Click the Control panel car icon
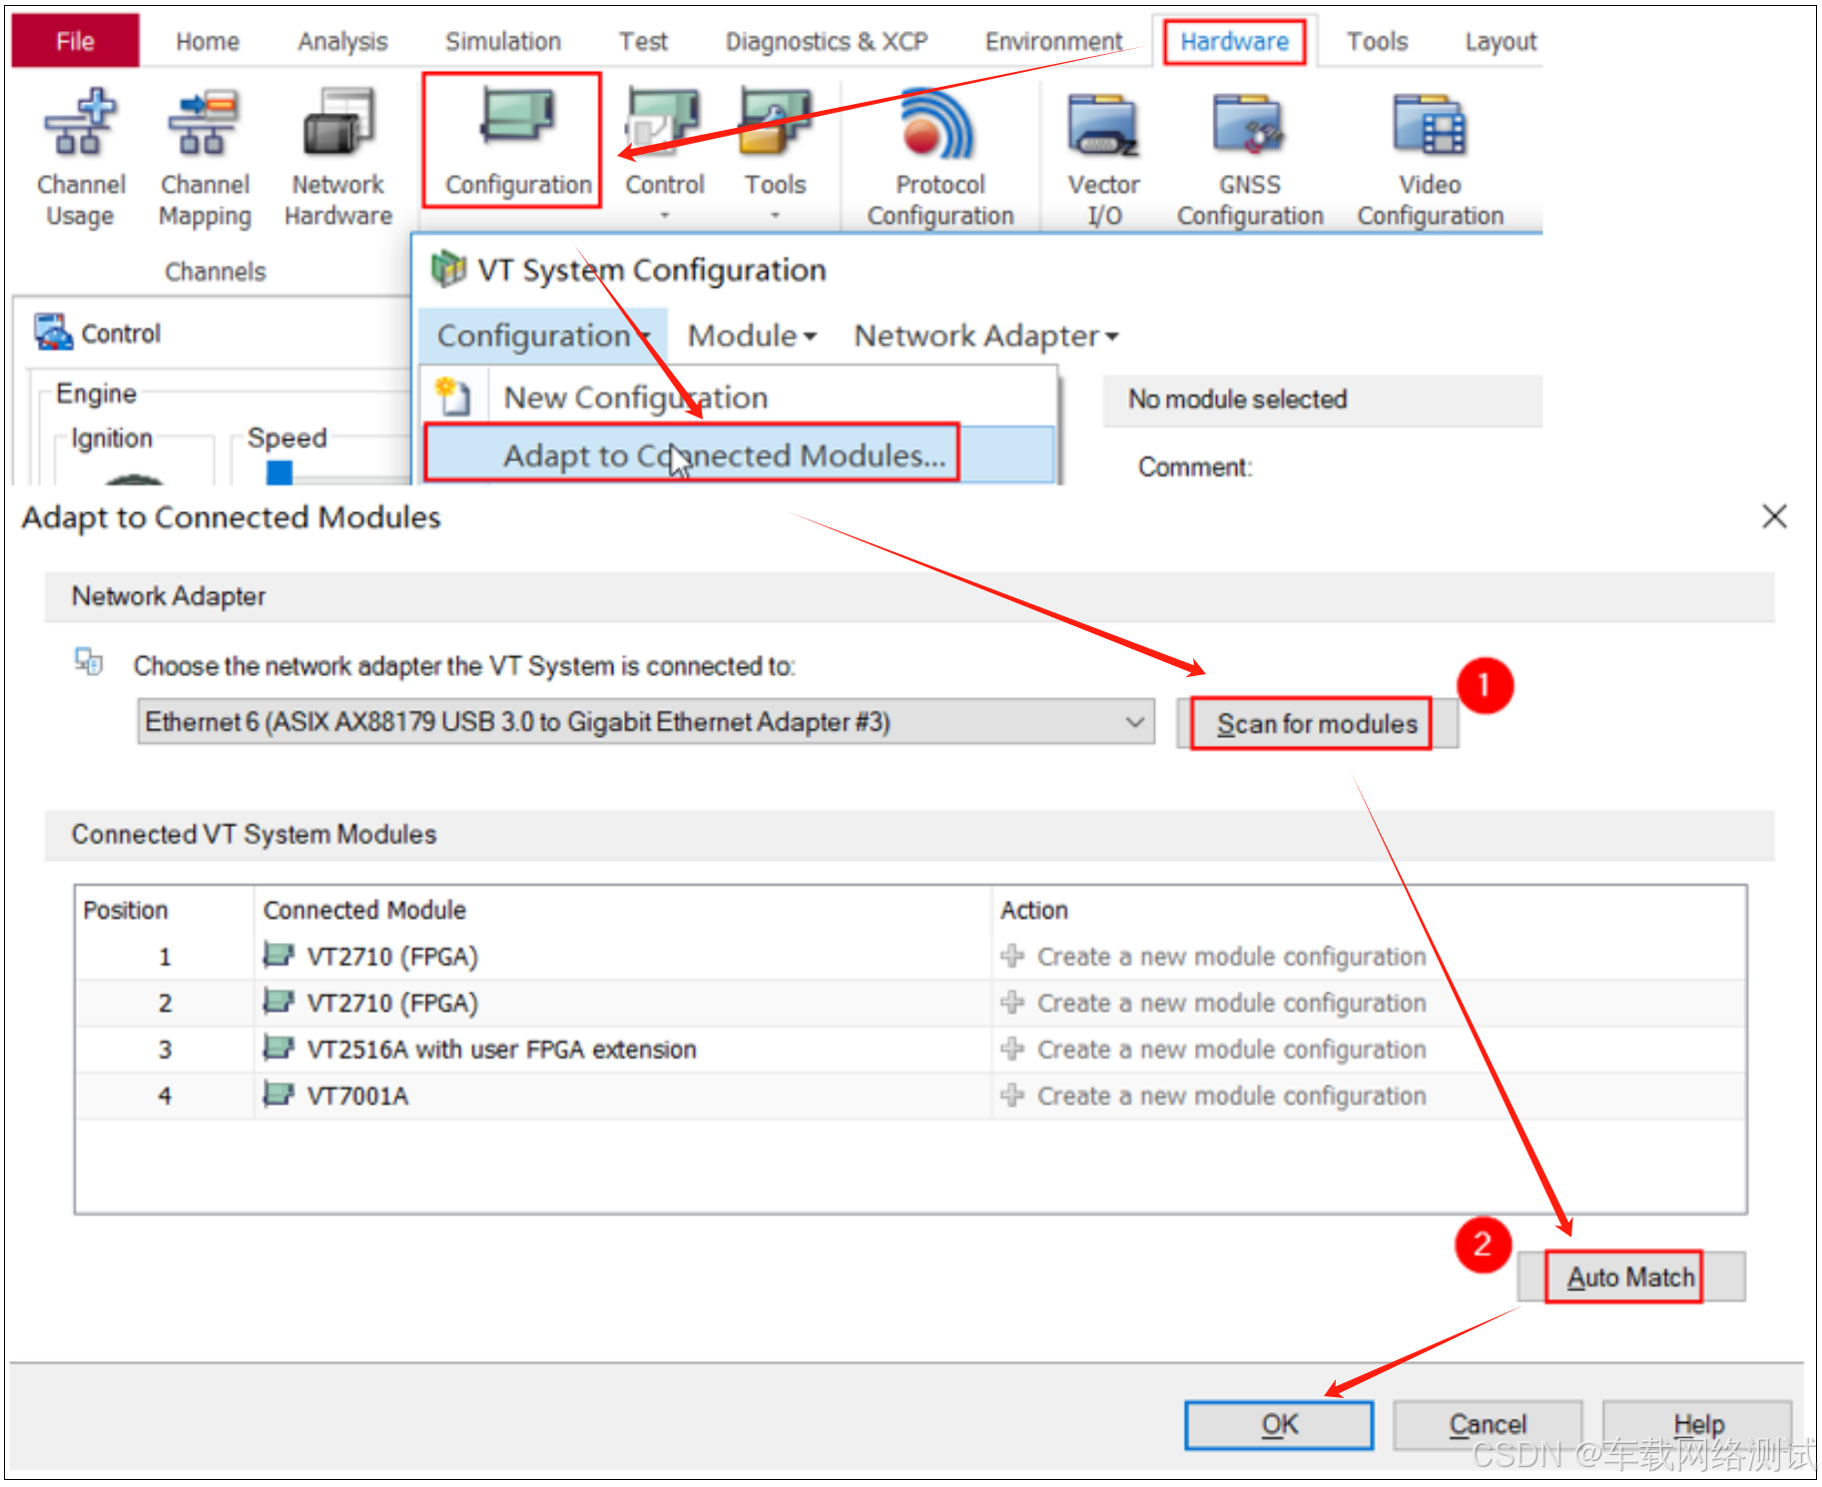1822x1487 pixels. [x=52, y=333]
